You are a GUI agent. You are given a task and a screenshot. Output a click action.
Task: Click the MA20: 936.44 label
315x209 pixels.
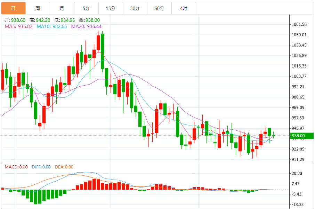click(86, 26)
